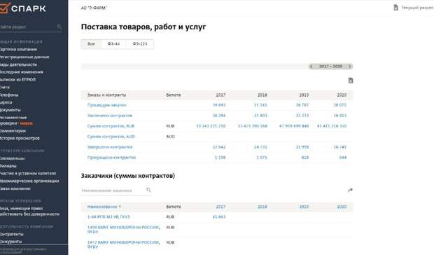Open 'Регламентные проверки' in sidebar
The image size is (434, 255).
tap(13, 120)
